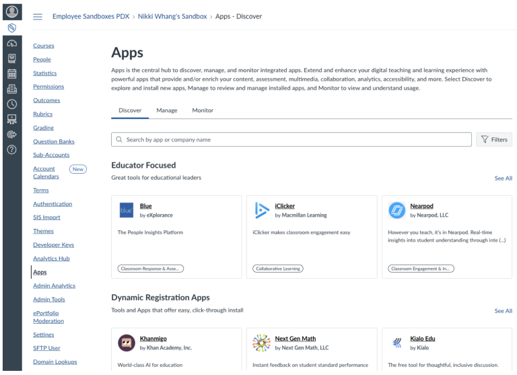The height and width of the screenshot is (375, 517).
Task: Open the Nearpod app title link
Action: click(421, 206)
